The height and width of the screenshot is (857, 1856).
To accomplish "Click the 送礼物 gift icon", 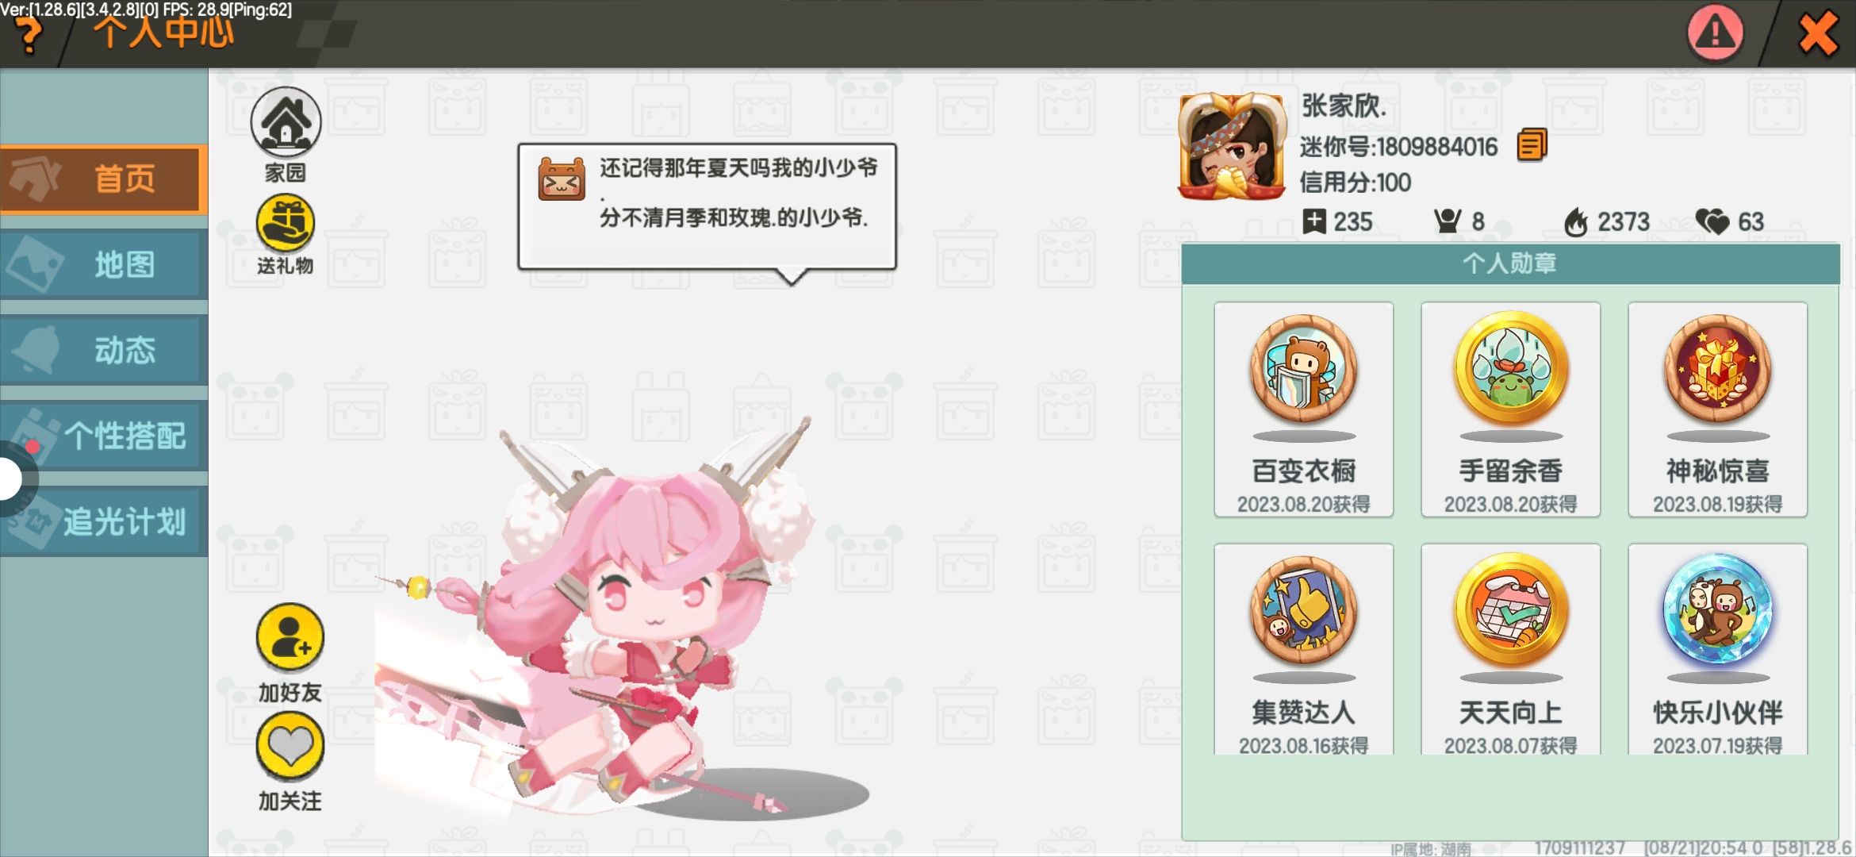I will tap(286, 223).
